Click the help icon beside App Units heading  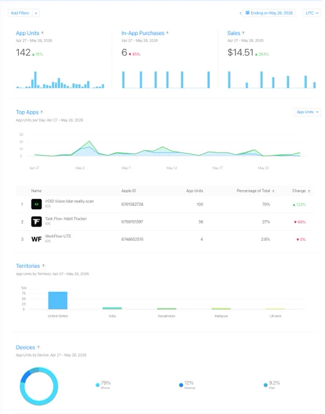click(x=43, y=33)
